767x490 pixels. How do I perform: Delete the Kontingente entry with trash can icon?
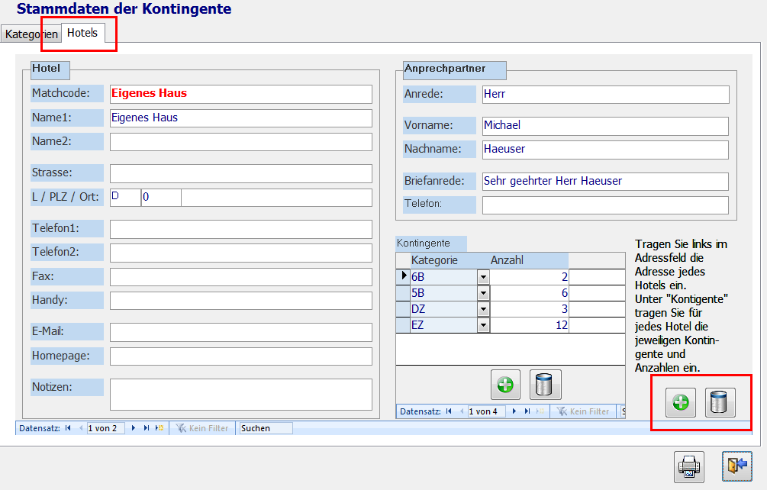tap(545, 385)
